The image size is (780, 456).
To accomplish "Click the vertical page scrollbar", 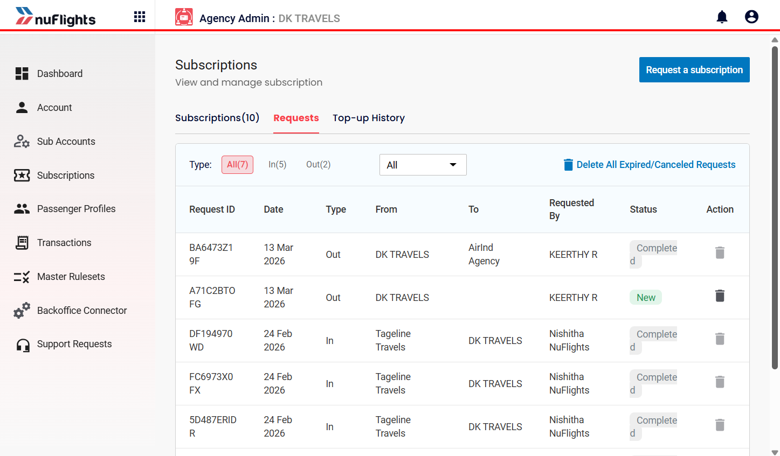I will click(x=775, y=207).
